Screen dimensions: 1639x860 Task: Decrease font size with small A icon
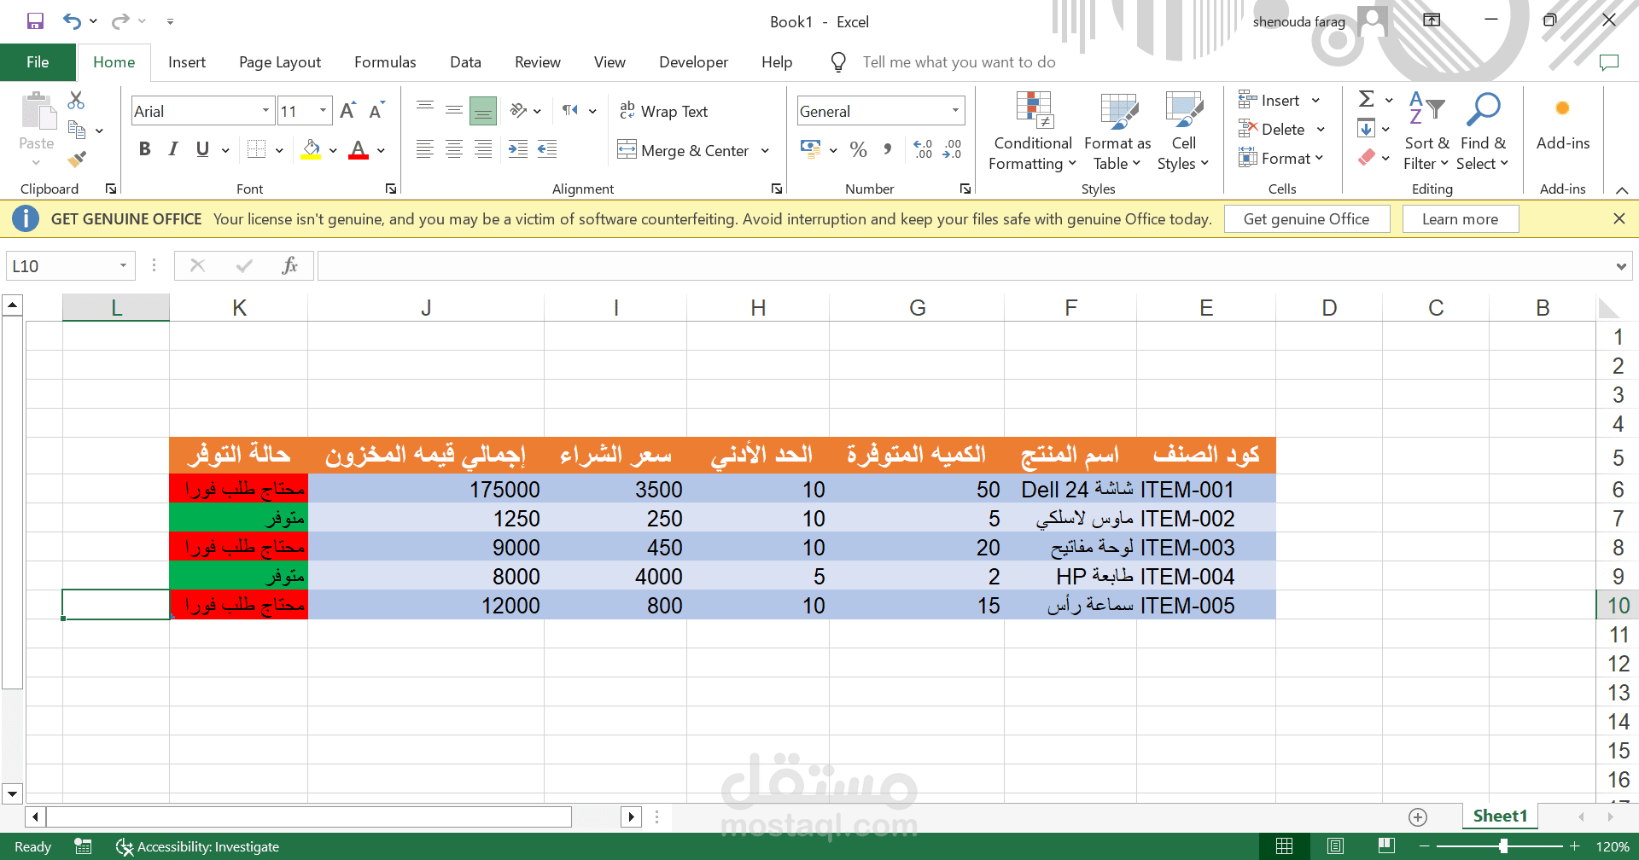pyautogui.click(x=376, y=111)
